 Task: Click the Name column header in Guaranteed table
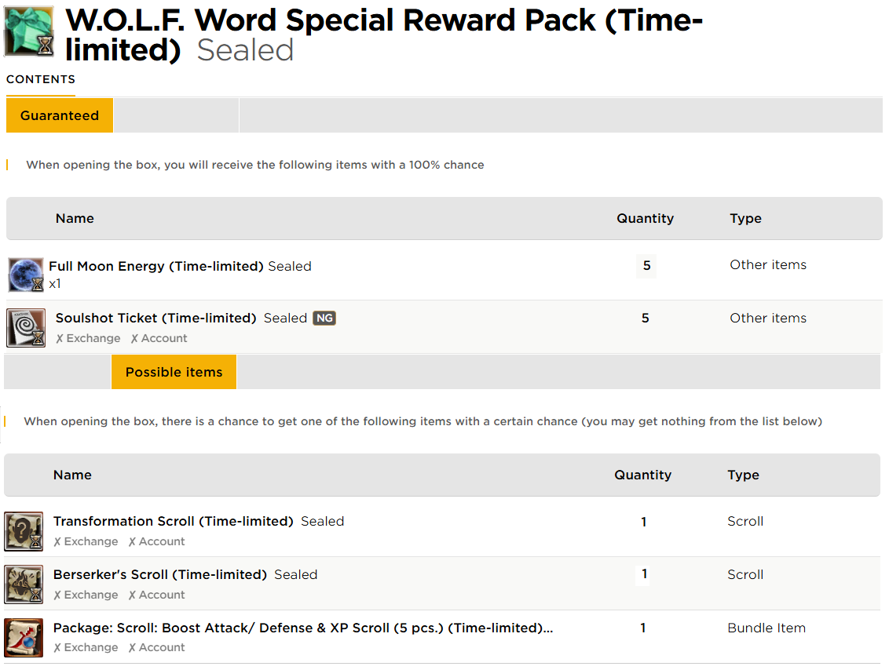[x=75, y=219]
